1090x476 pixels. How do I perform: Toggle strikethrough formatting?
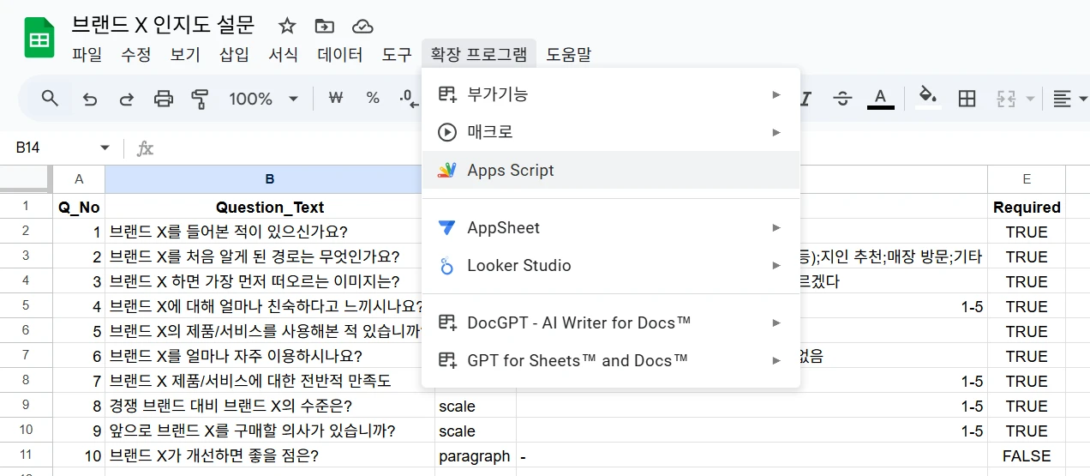[842, 99]
